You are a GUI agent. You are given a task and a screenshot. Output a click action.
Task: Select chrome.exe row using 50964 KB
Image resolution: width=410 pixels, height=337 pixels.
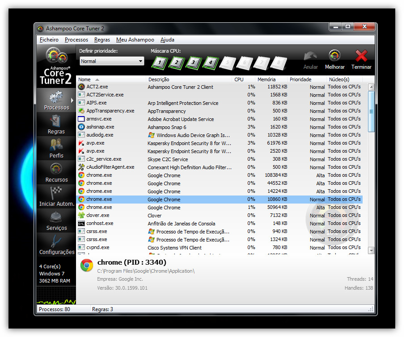pyautogui.click(x=220, y=208)
